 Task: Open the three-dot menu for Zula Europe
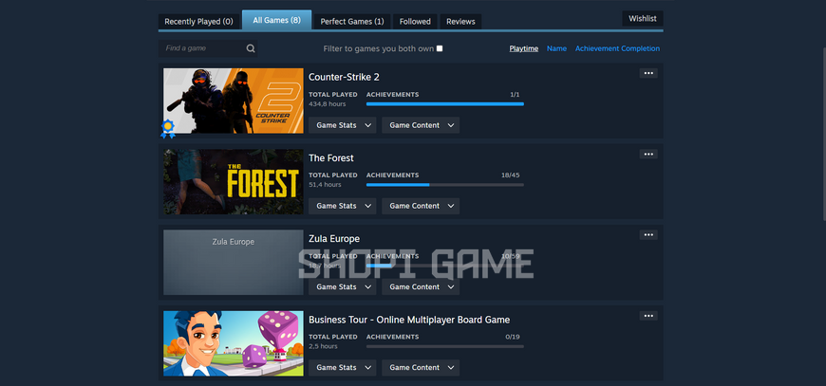point(648,234)
